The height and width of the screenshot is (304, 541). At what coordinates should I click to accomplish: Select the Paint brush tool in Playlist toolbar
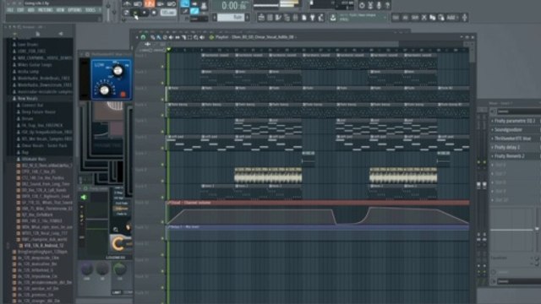point(159,37)
